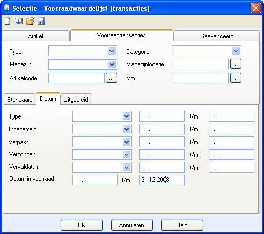Click the OK button
264x234 pixels.
click(x=82, y=225)
